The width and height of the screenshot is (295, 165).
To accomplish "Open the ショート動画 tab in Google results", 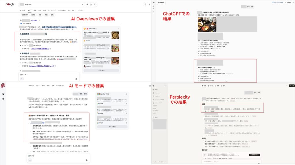I will (x=62, y=11).
